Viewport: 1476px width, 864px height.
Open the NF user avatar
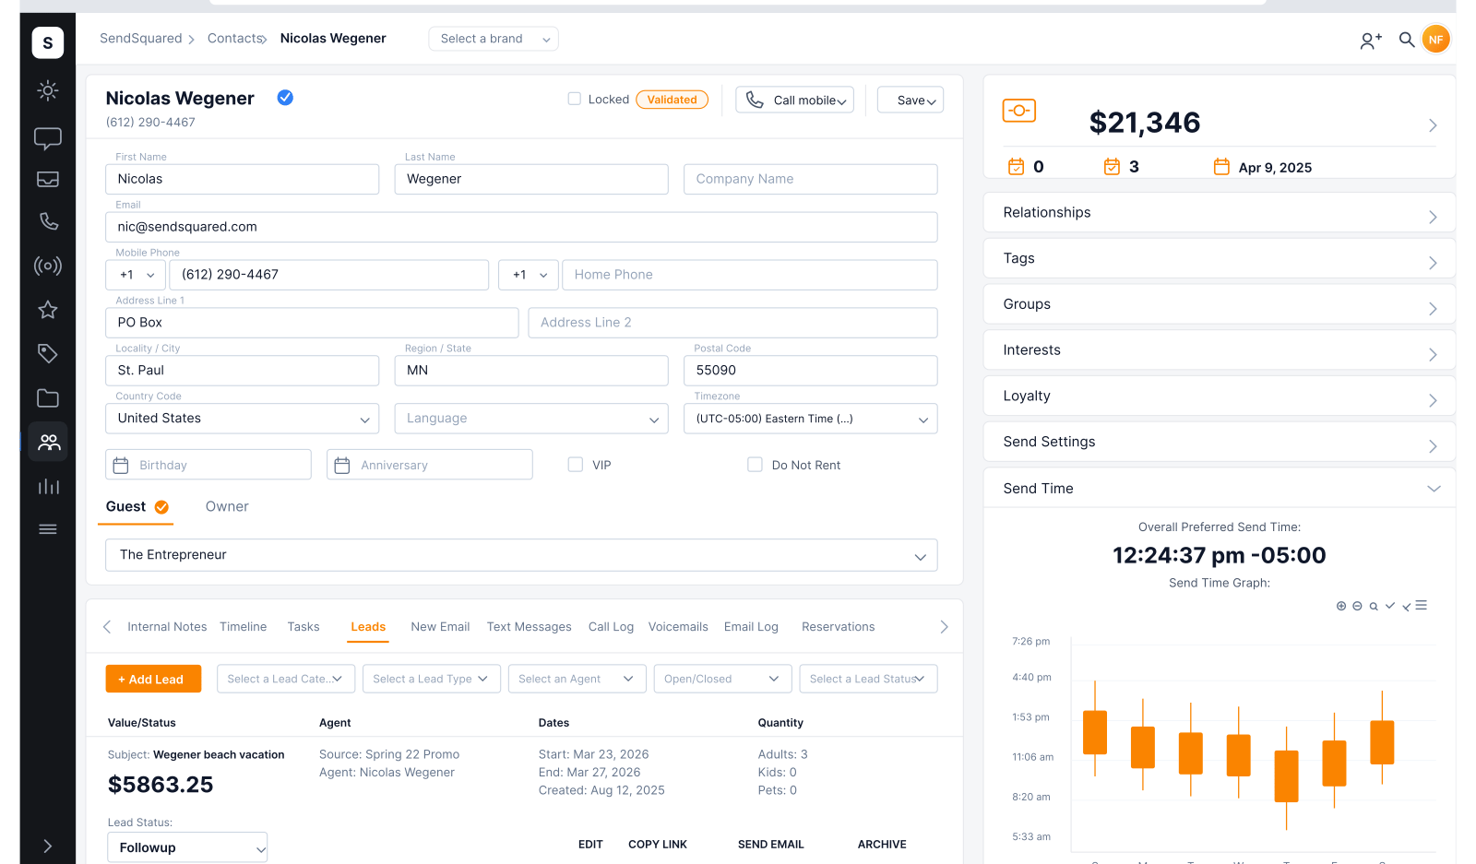(1436, 40)
